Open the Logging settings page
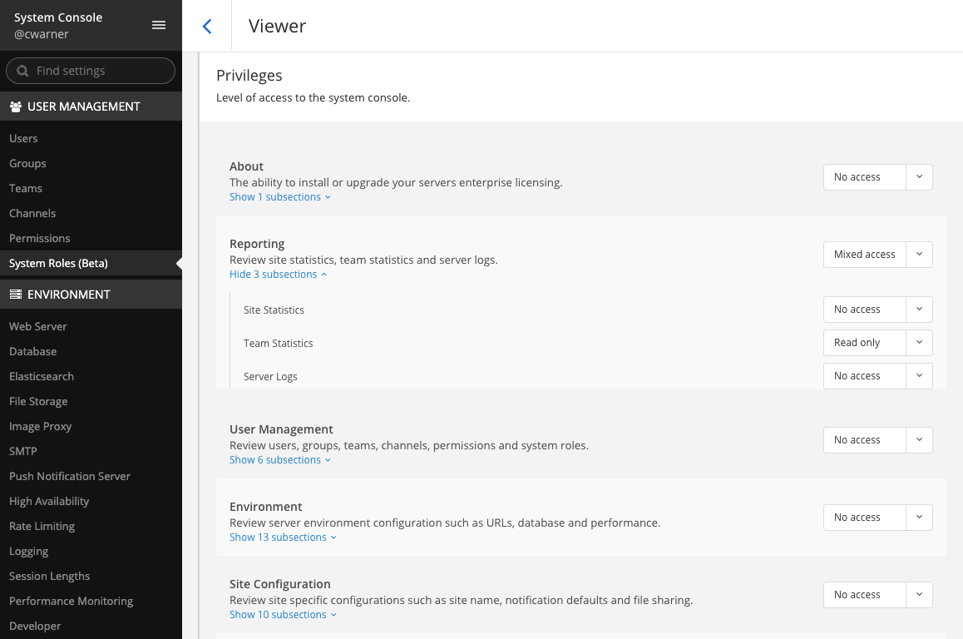This screenshot has height=639, width=963. pyautogui.click(x=28, y=551)
